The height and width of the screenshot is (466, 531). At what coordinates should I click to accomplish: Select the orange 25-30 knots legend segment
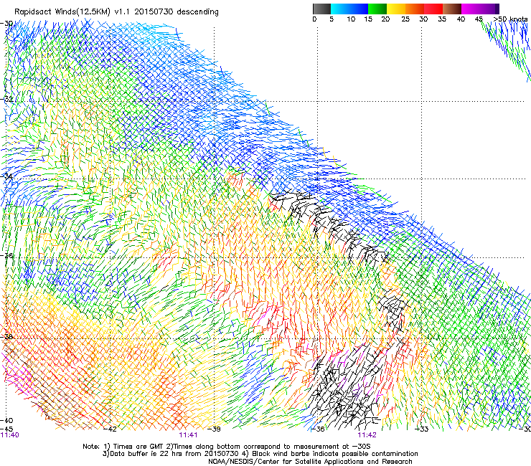[x=415, y=9]
